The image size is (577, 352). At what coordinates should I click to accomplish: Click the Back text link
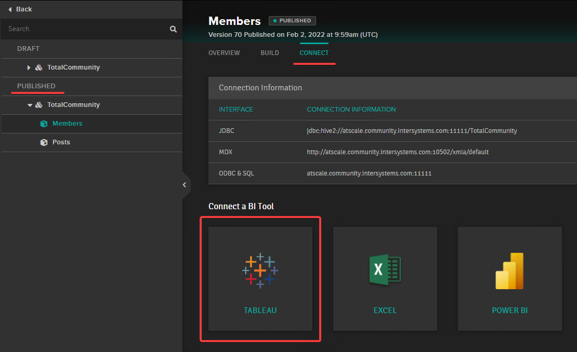(x=24, y=9)
